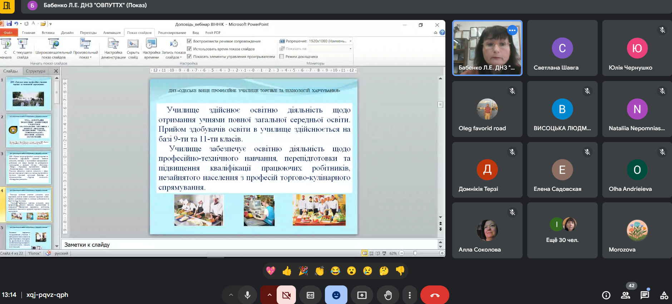Click 'Скрыть слайд' button in ribbon
This screenshot has width=672, height=304.
point(133,49)
